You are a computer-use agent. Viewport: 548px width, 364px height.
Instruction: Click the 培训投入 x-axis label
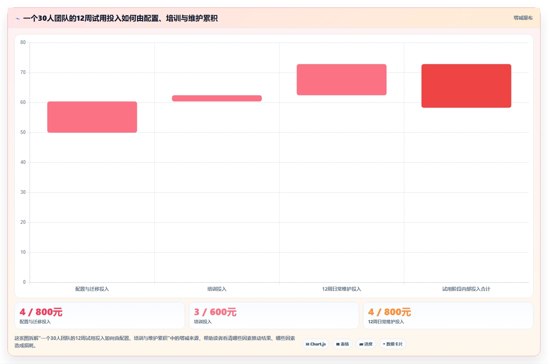point(217,289)
